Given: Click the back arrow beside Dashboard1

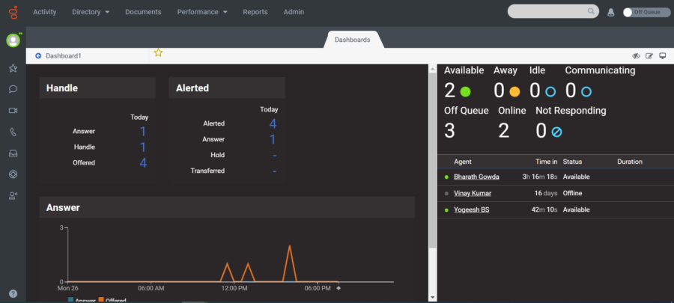Looking at the screenshot, I should click(x=38, y=56).
